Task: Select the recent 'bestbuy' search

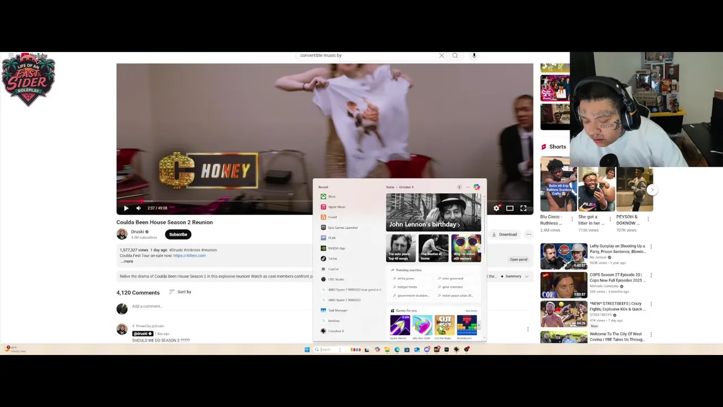Action: (x=350, y=321)
